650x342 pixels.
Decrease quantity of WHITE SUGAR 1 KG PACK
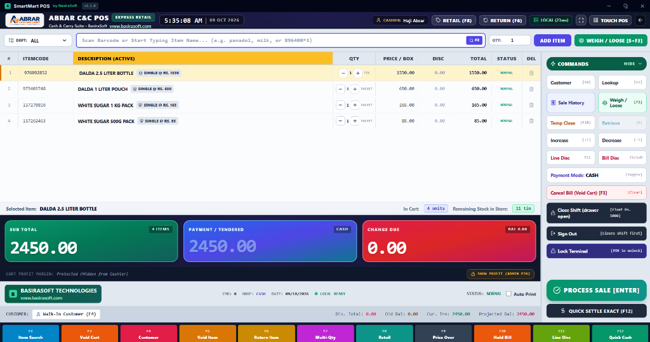[340, 105]
